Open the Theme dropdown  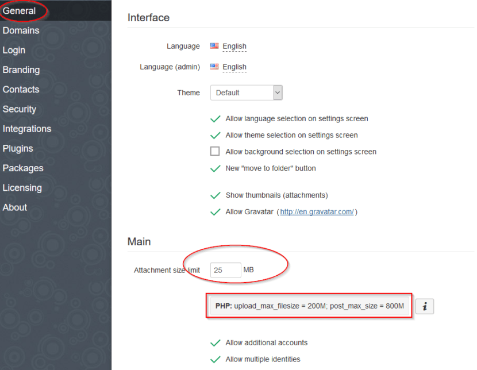(x=246, y=92)
